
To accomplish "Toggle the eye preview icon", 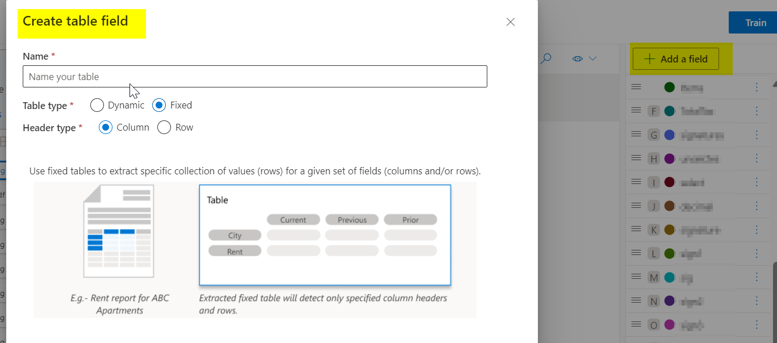I will [x=578, y=58].
